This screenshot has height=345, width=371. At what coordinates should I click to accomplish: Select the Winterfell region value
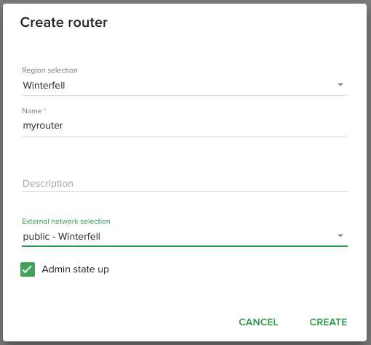[44, 85]
